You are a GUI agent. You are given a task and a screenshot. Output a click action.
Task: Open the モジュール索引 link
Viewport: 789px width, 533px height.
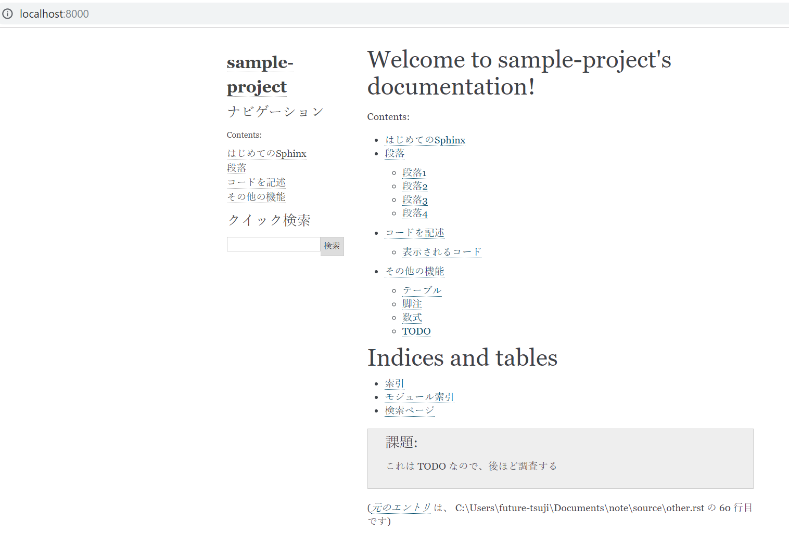tap(419, 396)
